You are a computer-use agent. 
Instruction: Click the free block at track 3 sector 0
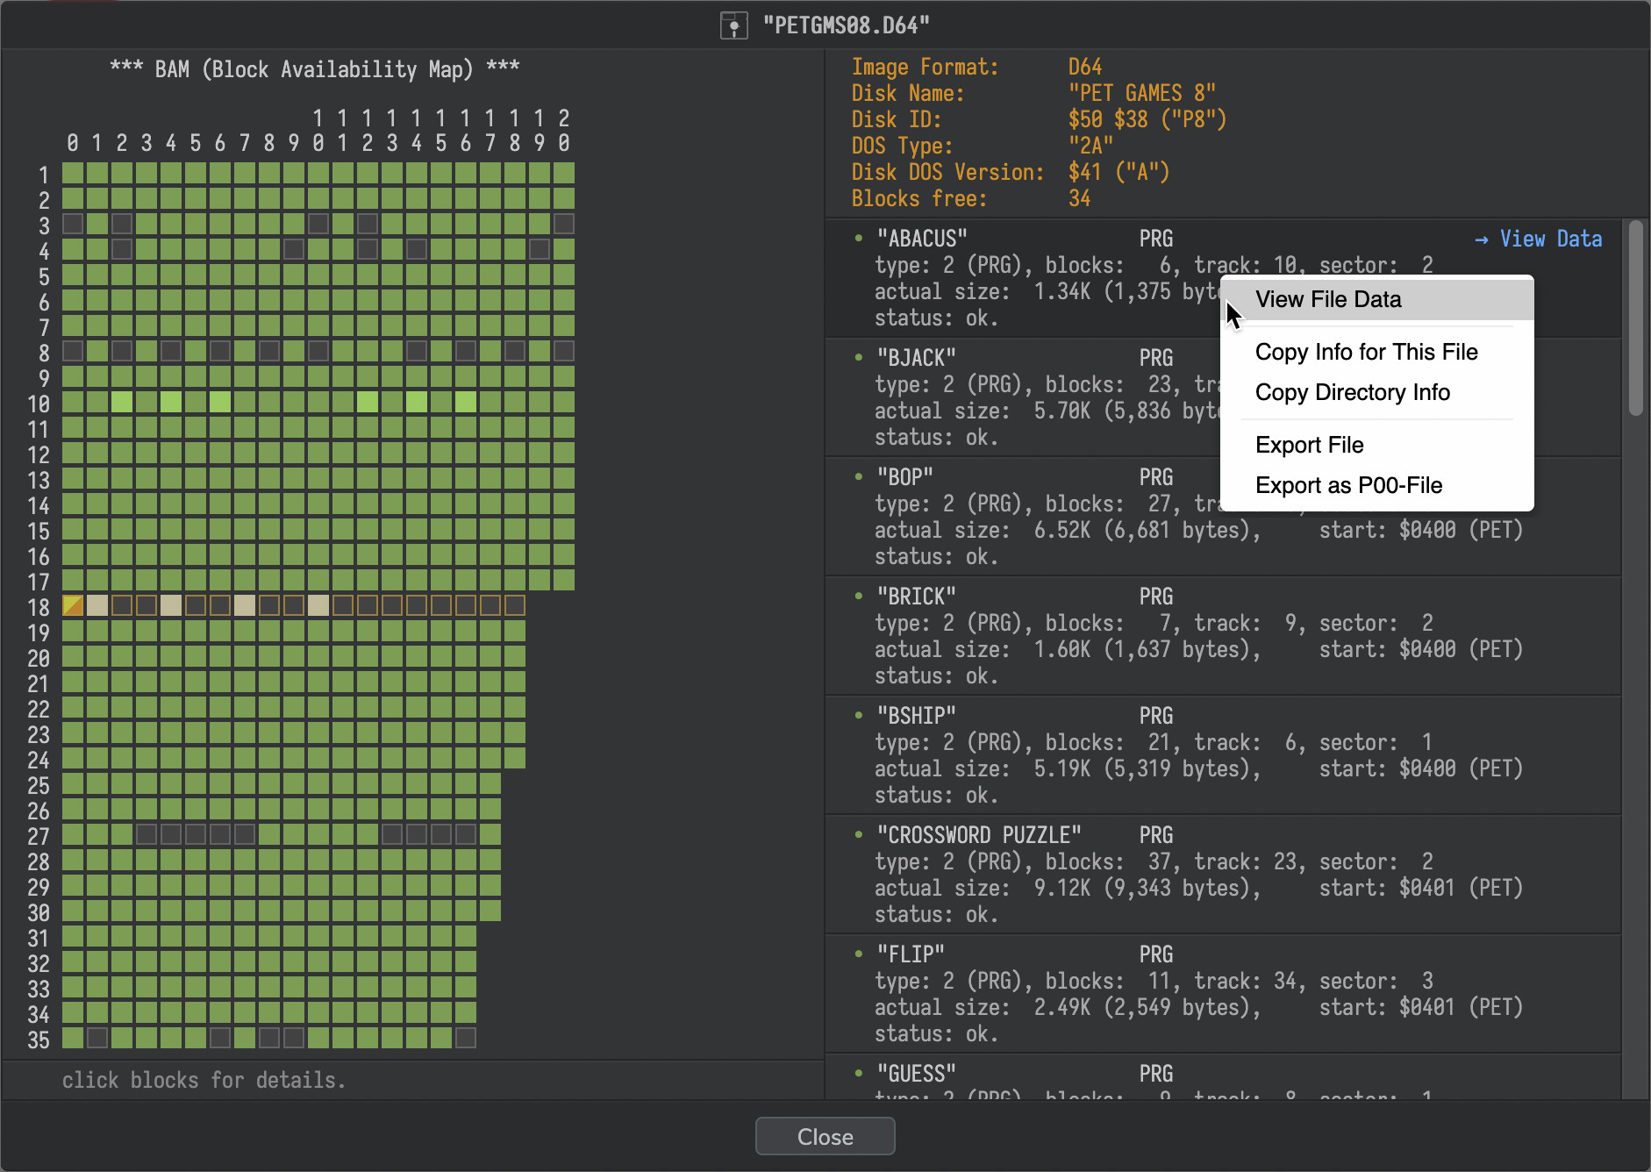coord(73,224)
